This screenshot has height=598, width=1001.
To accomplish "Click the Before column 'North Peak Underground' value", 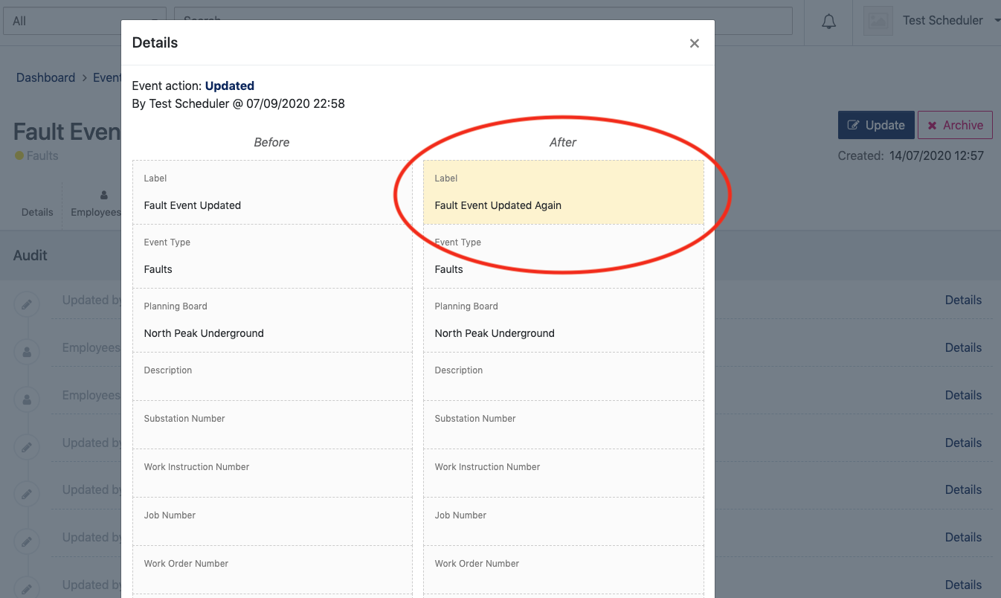I will point(204,333).
